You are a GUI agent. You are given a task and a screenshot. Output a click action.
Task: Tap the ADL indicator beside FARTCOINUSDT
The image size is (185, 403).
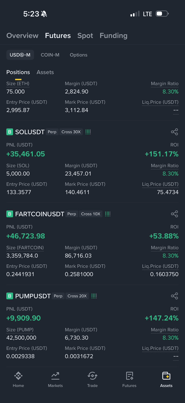pyautogui.click(x=108, y=214)
